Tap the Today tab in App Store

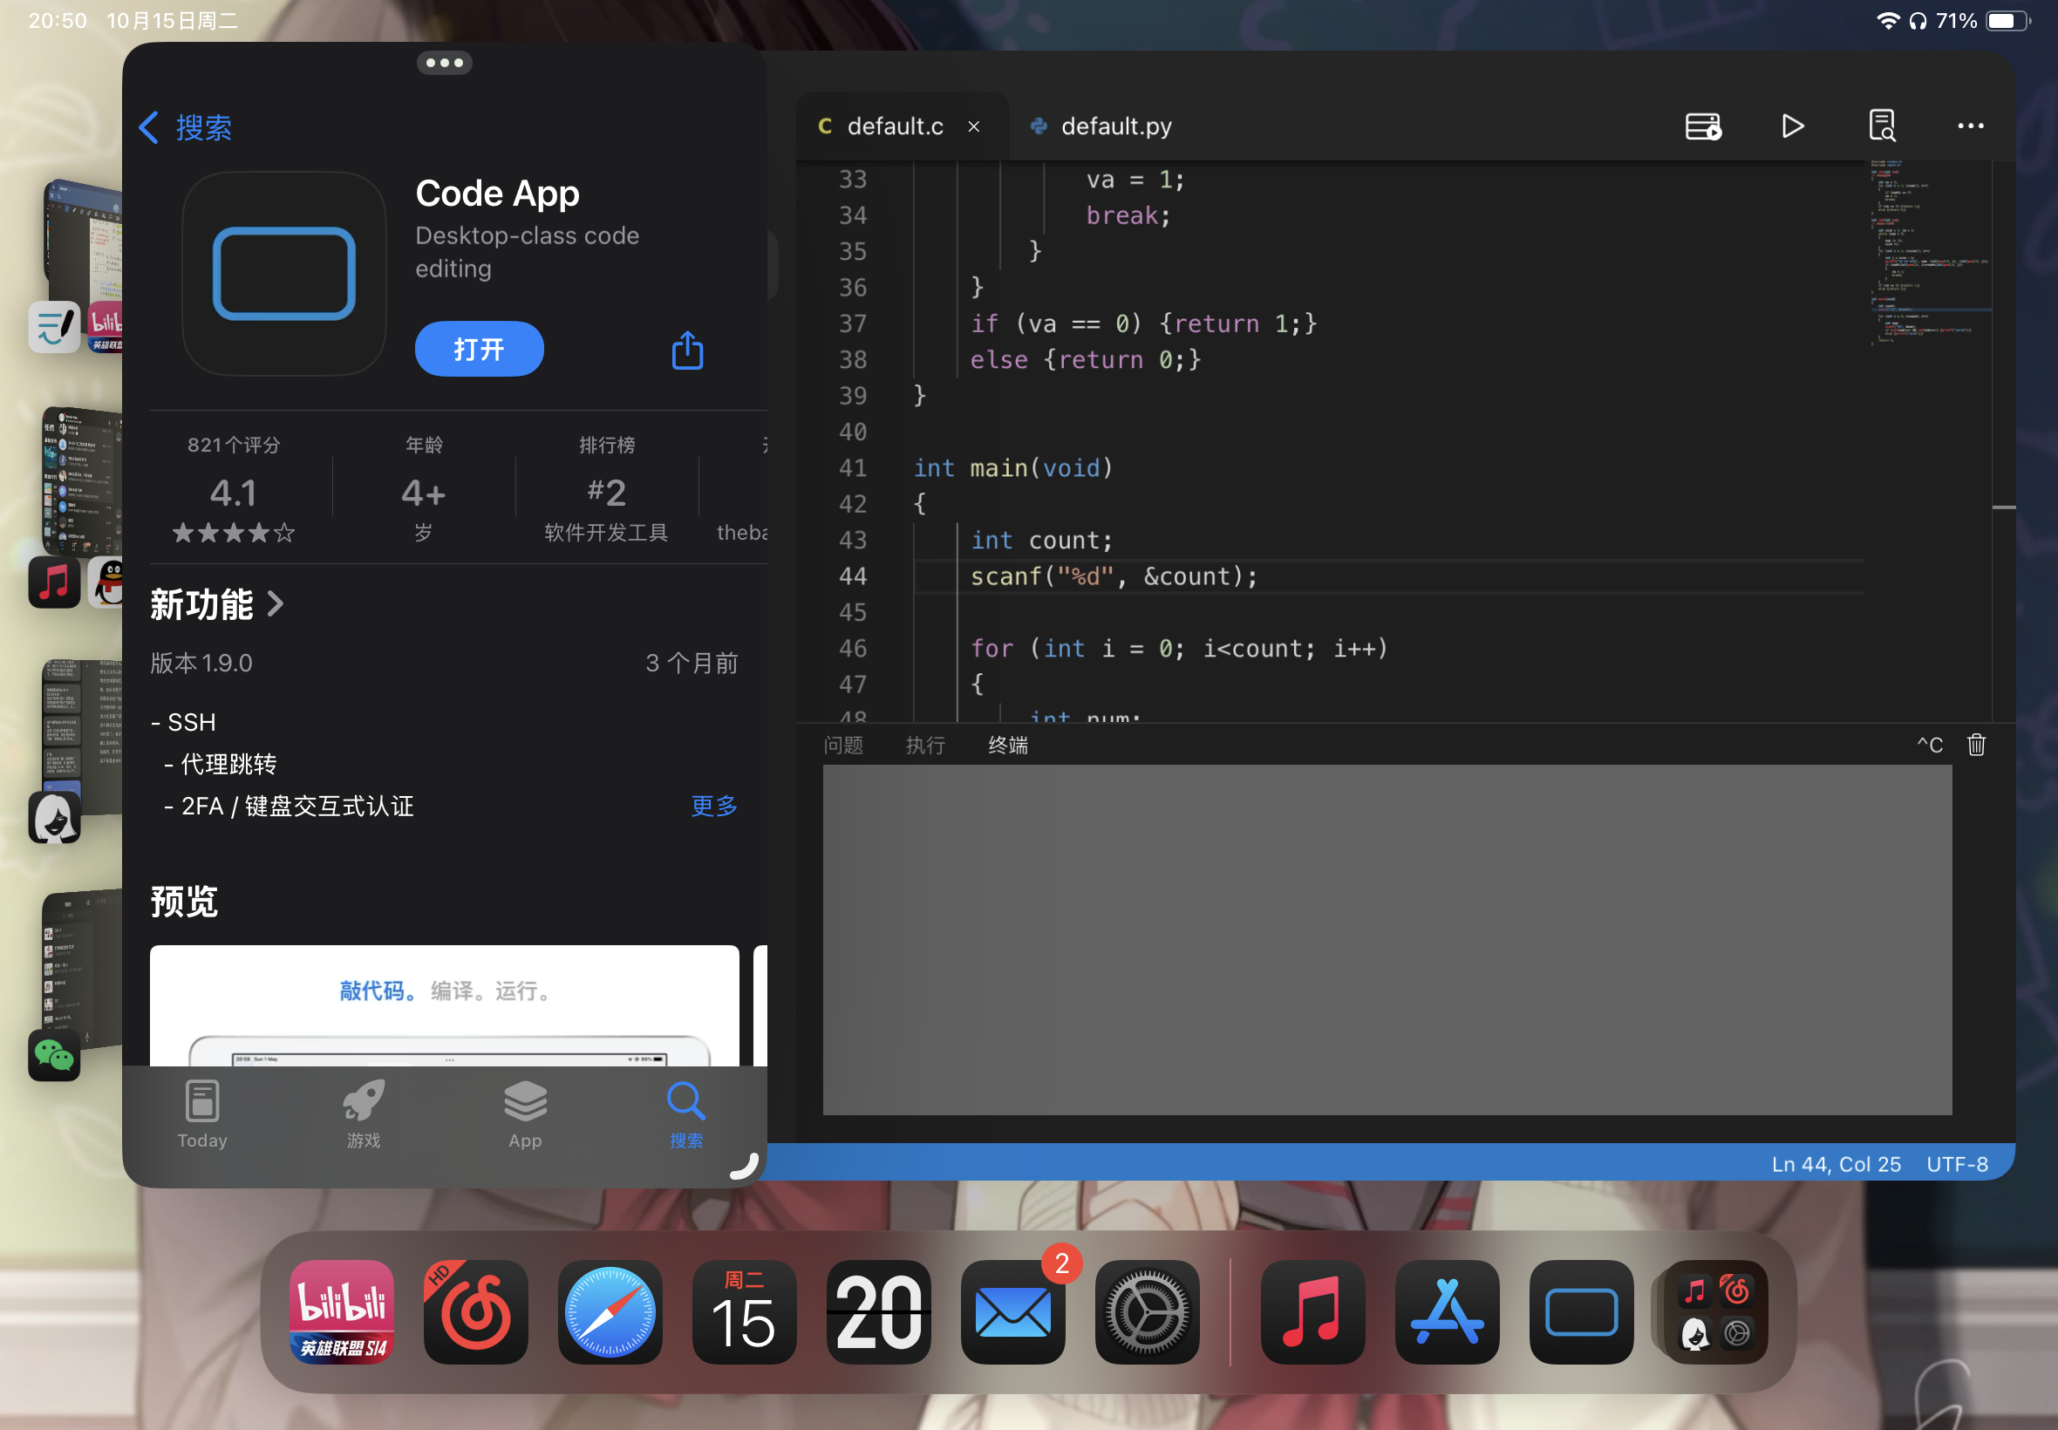click(x=202, y=1113)
